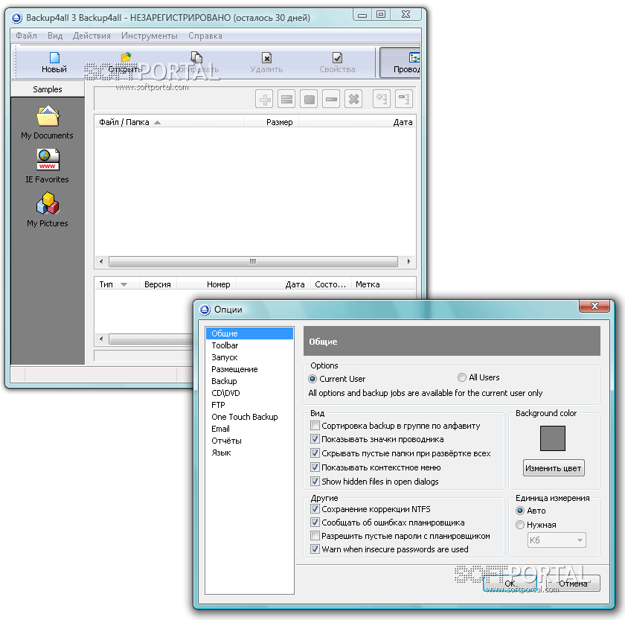Click the Backup4all title bar app icon
This screenshot has width=625, height=620.
coord(16,18)
